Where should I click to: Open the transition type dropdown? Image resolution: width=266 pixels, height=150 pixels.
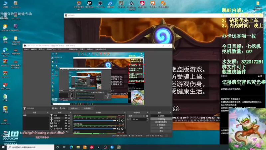tap(137, 116)
